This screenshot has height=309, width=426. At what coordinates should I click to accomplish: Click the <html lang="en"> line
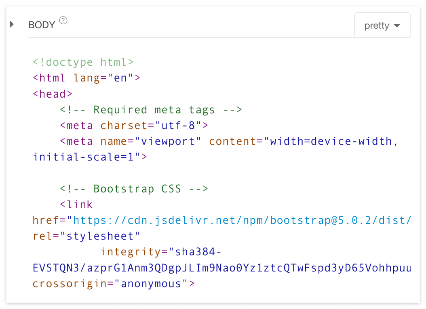[x=86, y=78]
